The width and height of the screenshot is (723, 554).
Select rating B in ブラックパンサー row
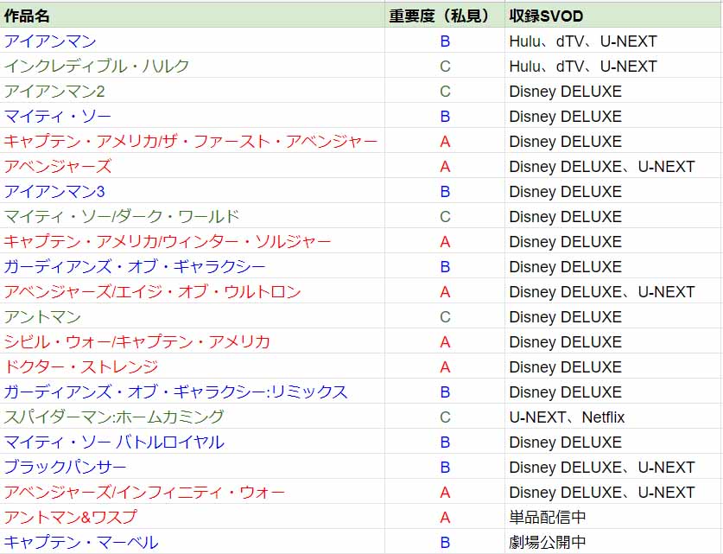[445, 467]
